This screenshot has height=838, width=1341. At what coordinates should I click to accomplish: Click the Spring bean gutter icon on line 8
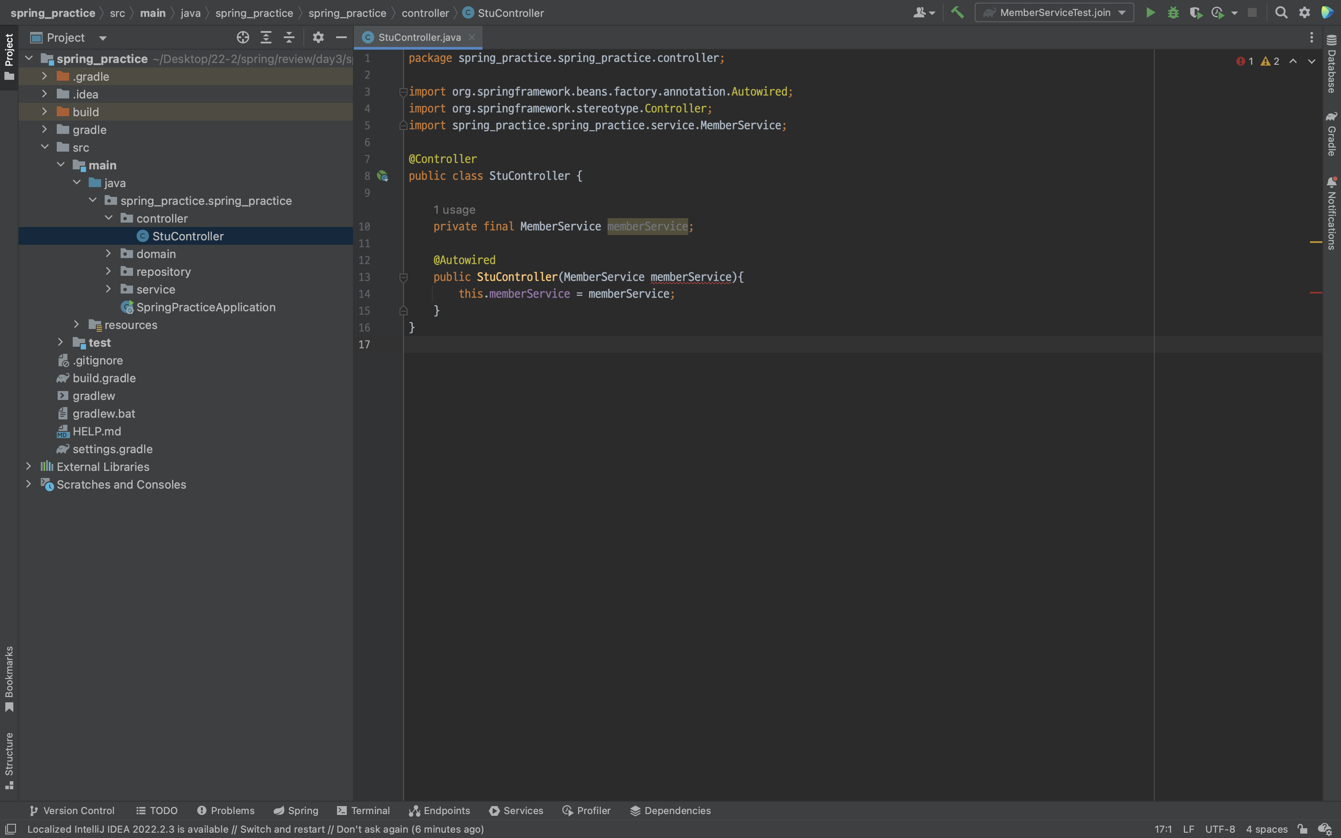[x=382, y=176]
